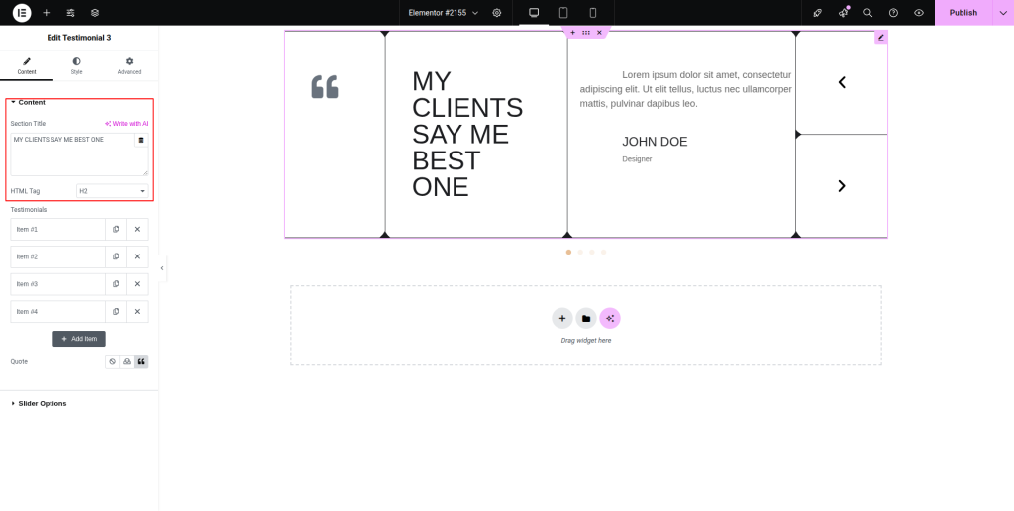Image resolution: width=1014 pixels, height=511 pixels.
Task: Open the HTML Tag dropdown
Action: (112, 191)
